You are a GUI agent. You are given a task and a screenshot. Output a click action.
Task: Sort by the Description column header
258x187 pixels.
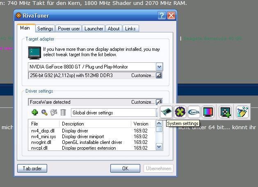[x=95, y=124]
